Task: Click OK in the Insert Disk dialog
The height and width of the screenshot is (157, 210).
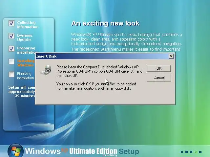Action: click(x=159, y=68)
